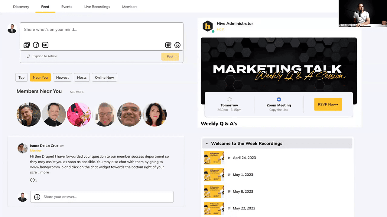Add a hashtag topic to the post
This screenshot has height=217, width=387.
[168, 45]
